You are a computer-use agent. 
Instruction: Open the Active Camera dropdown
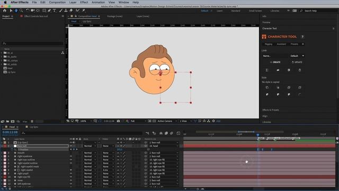click(x=167, y=121)
